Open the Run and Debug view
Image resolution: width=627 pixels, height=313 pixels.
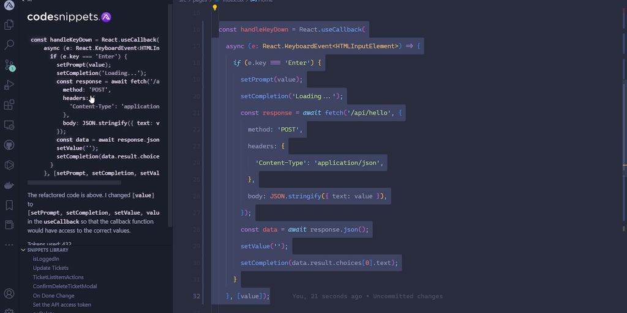(x=9, y=85)
